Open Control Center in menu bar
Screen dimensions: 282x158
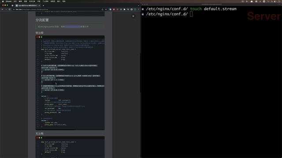(x=275, y=1)
